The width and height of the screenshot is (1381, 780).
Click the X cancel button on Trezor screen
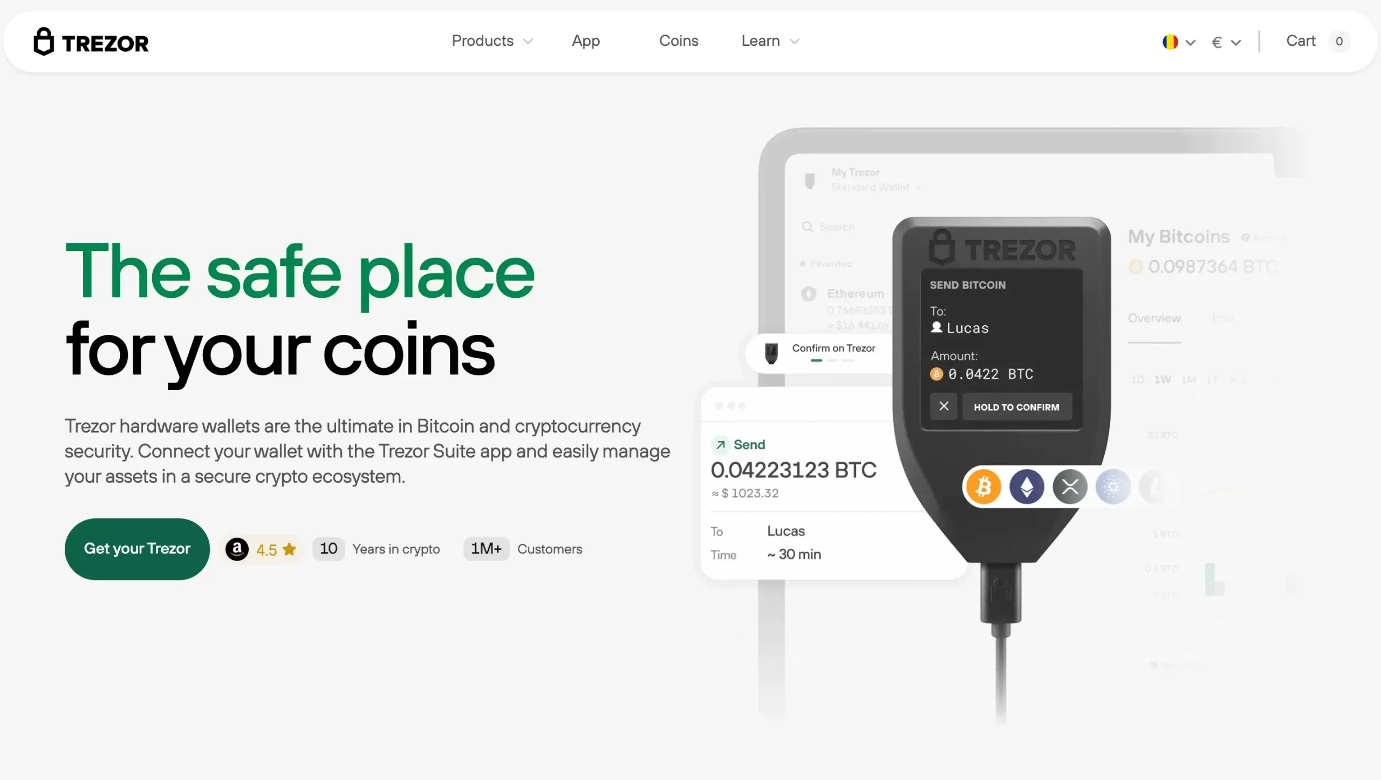(945, 406)
